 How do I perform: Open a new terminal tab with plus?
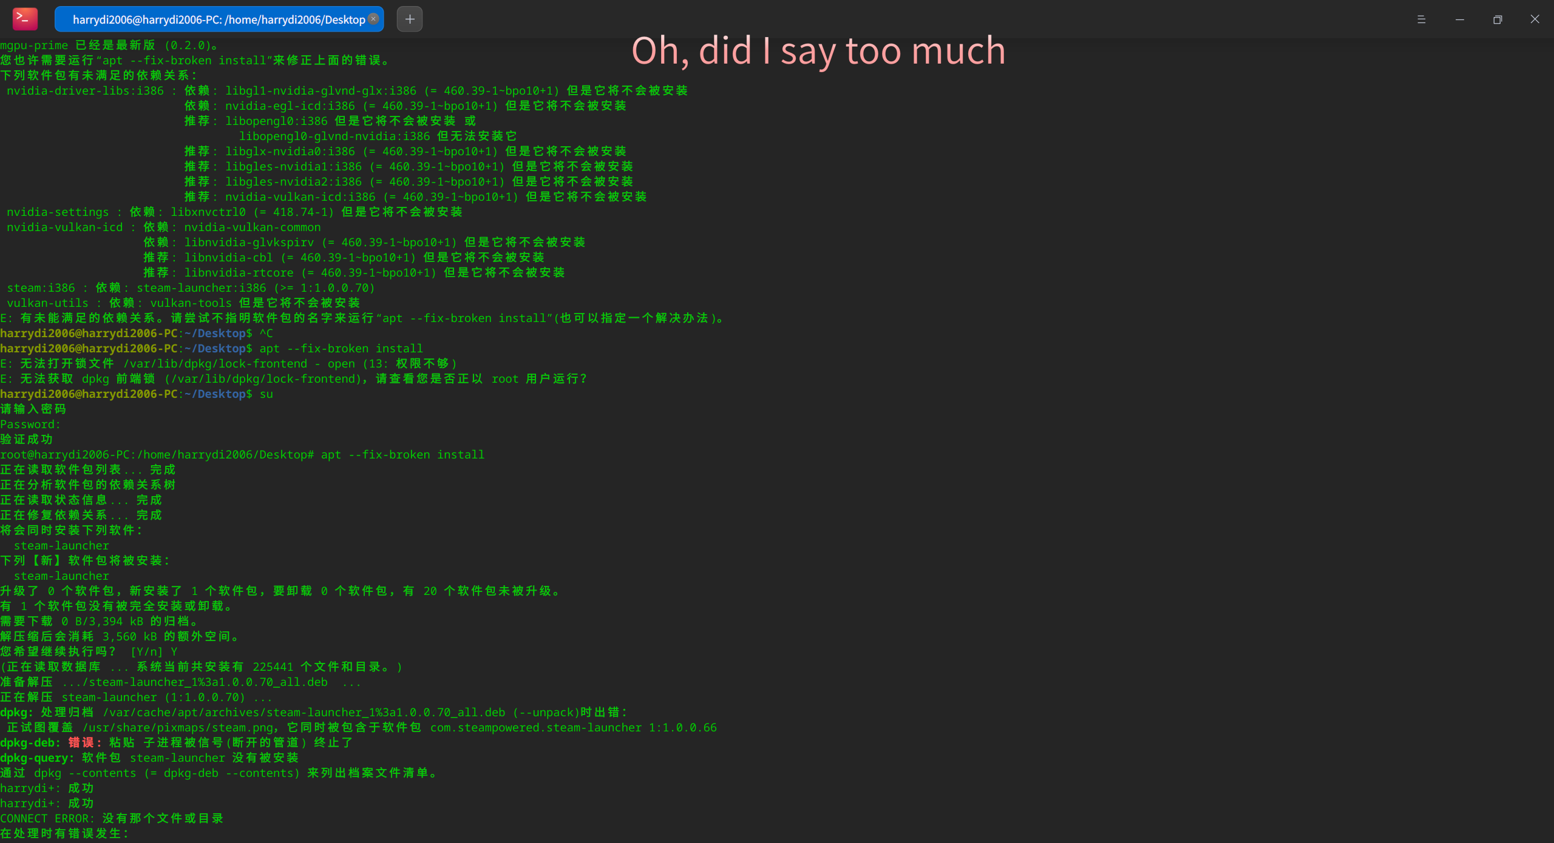[410, 19]
